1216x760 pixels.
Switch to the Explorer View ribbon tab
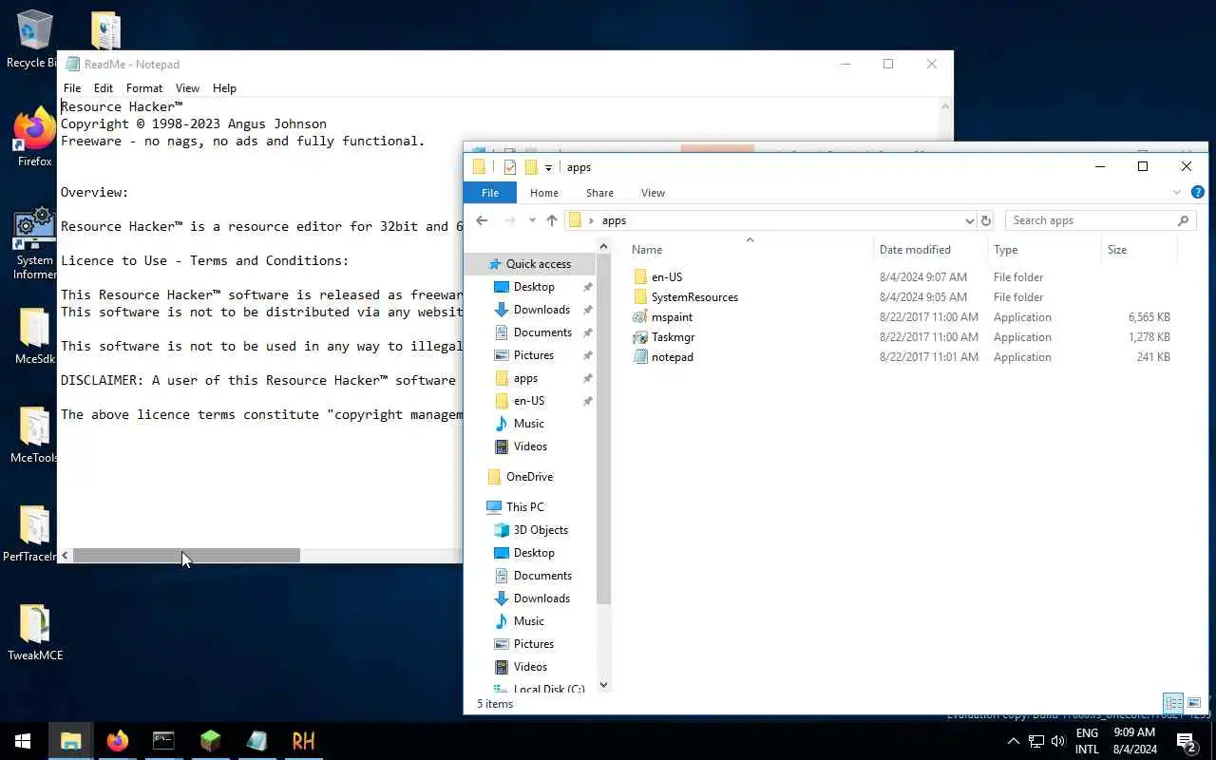click(653, 193)
